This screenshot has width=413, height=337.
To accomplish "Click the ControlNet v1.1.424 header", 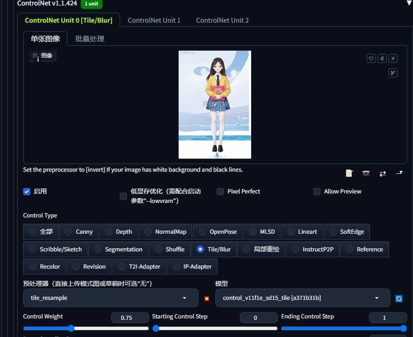I will (47, 4).
